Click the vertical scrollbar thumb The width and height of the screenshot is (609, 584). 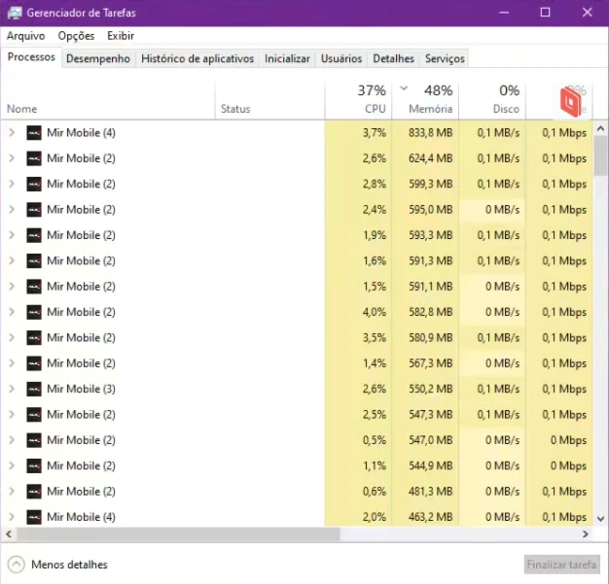point(600,155)
